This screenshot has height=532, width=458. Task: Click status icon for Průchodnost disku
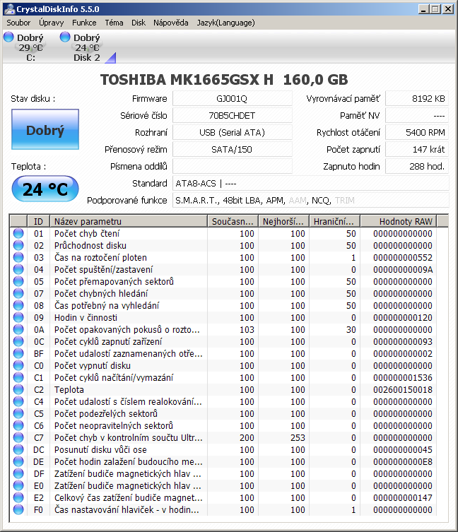click(x=18, y=245)
